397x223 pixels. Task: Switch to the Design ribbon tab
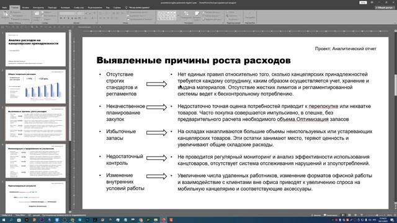point(38,7)
